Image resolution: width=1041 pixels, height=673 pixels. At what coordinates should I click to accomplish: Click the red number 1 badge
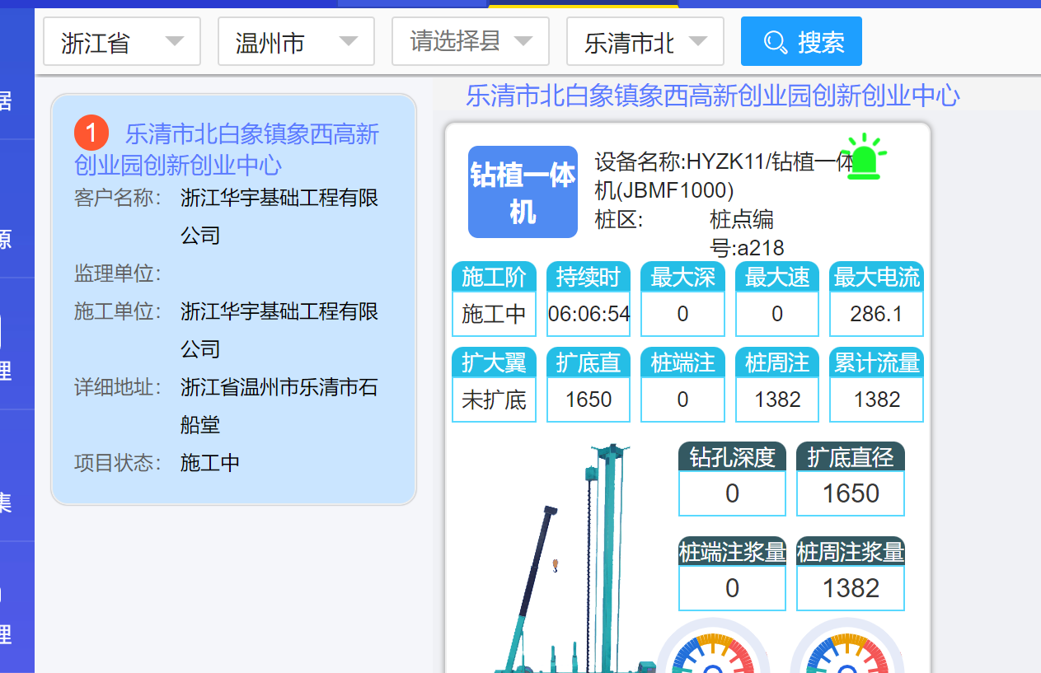pyautogui.click(x=91, y=133)
